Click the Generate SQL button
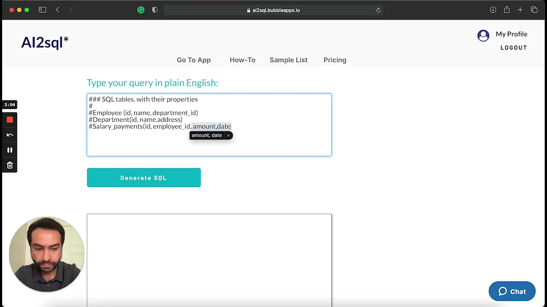The height and width of the screenshot is (307, 547). [144, 177]
